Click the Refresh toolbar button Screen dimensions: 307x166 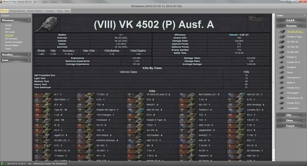pos(4,11)
